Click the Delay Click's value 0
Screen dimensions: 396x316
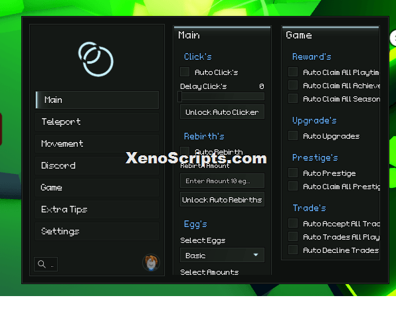point(262,86)
